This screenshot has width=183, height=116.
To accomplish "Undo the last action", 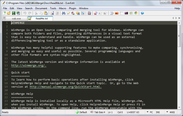I will coord(25,13).
